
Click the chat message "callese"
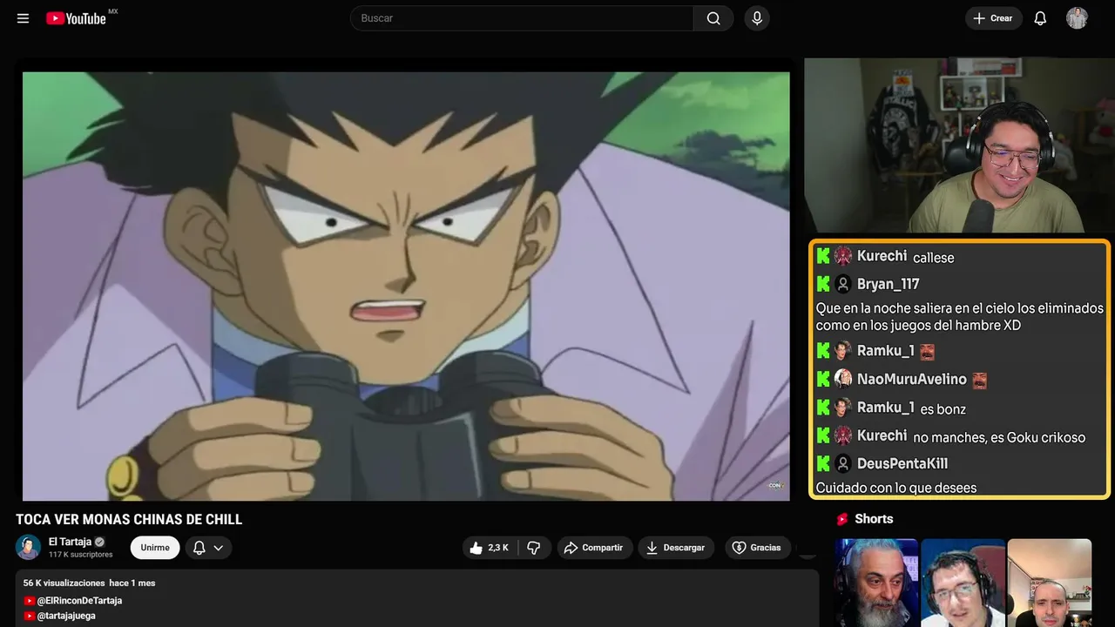tap(934, 258)
